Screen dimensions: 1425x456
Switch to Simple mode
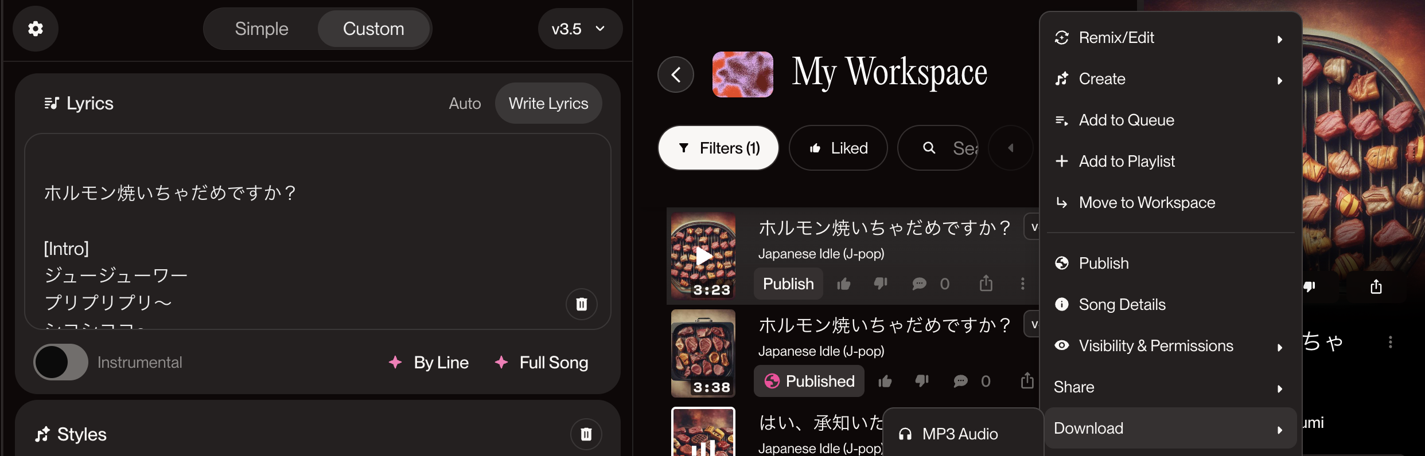pos(262,29)
